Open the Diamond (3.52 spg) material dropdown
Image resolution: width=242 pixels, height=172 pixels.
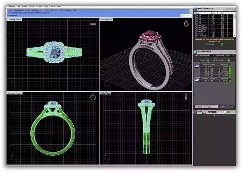(217, 106)
